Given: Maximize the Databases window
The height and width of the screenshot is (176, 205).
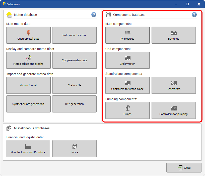Looking at the screenshot, I should 187,4.
